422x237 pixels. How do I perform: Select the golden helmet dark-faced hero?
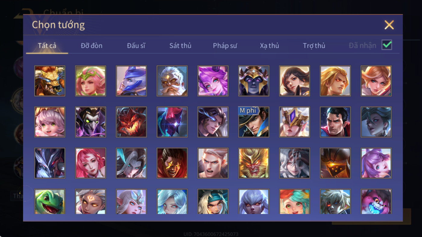coord(254,81)
